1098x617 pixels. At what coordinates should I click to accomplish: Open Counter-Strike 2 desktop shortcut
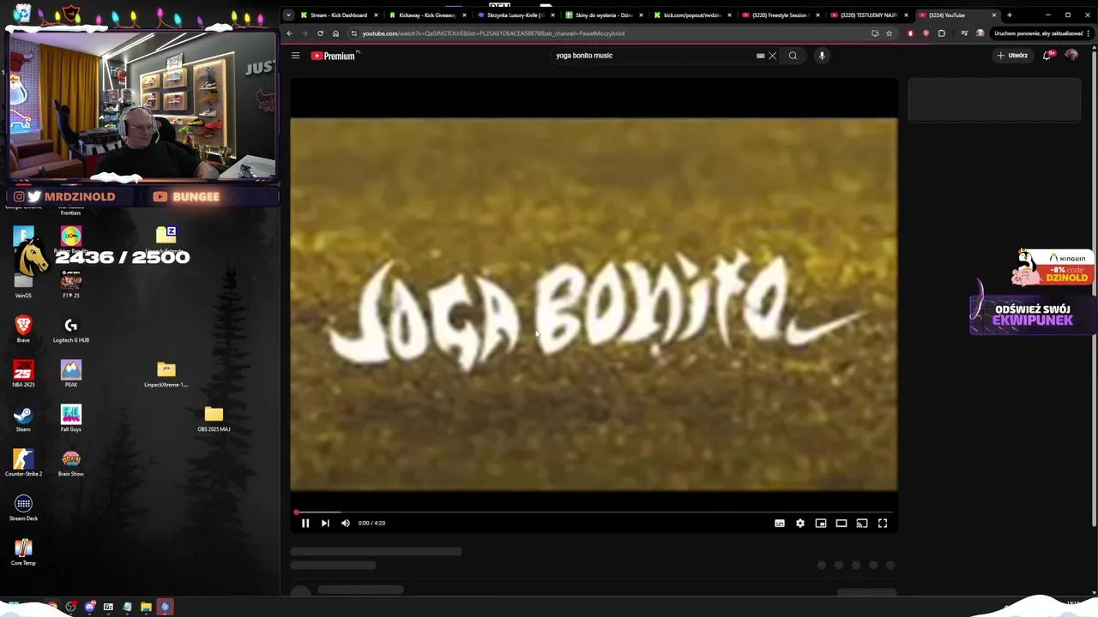(x=23, y=462)
